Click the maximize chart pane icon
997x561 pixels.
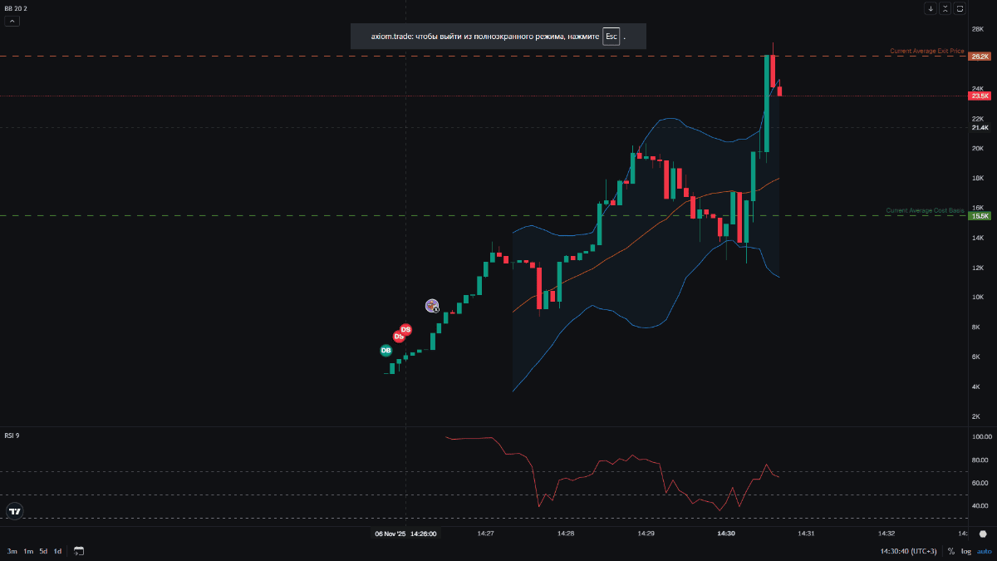click(x=960, y=9)
